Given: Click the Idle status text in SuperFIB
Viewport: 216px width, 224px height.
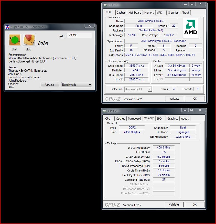Looking at the screenshot, I should coord(43,43).
